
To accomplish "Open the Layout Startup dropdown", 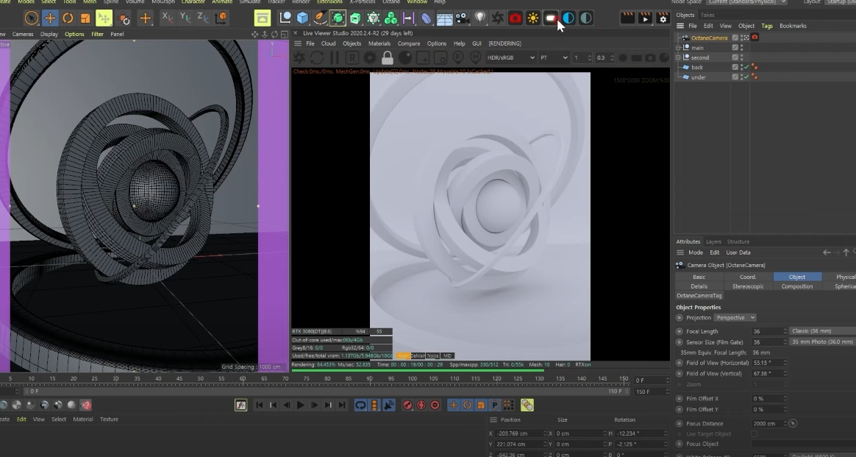I will click(840, 1).
